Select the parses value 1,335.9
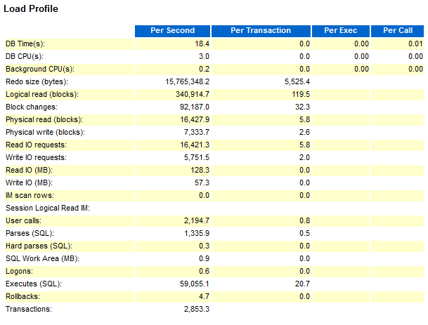 click(197, 233)
